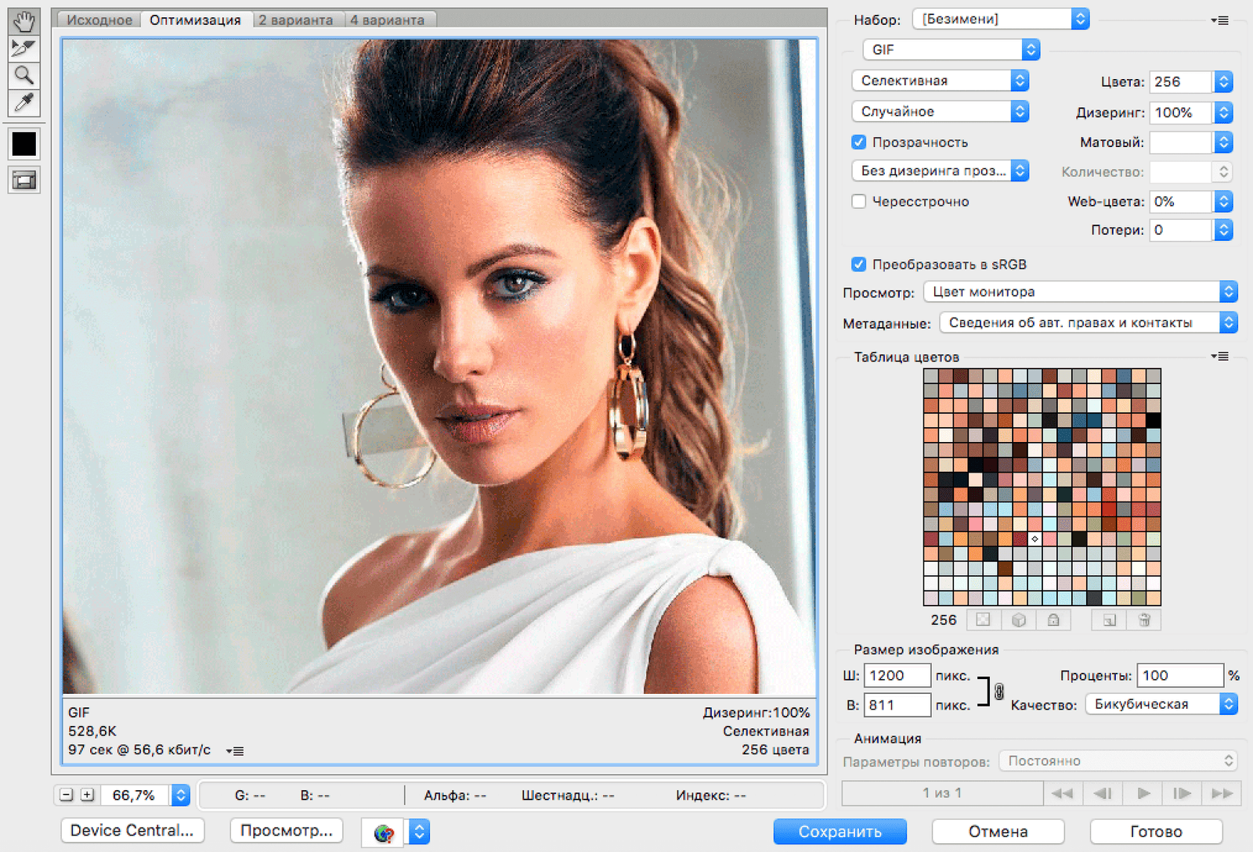Click the black eyedropper color swatch

click(x=23, y=144)
